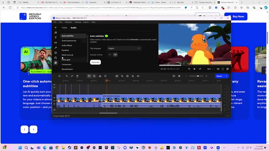
Task: Select two-line subtitles option
Action: [x=115, y=55]
